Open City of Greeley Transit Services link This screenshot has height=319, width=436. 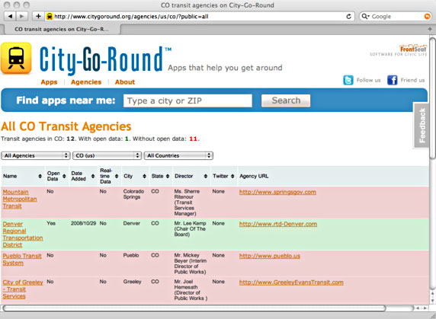pyautogui.click(x=23, y=289)
